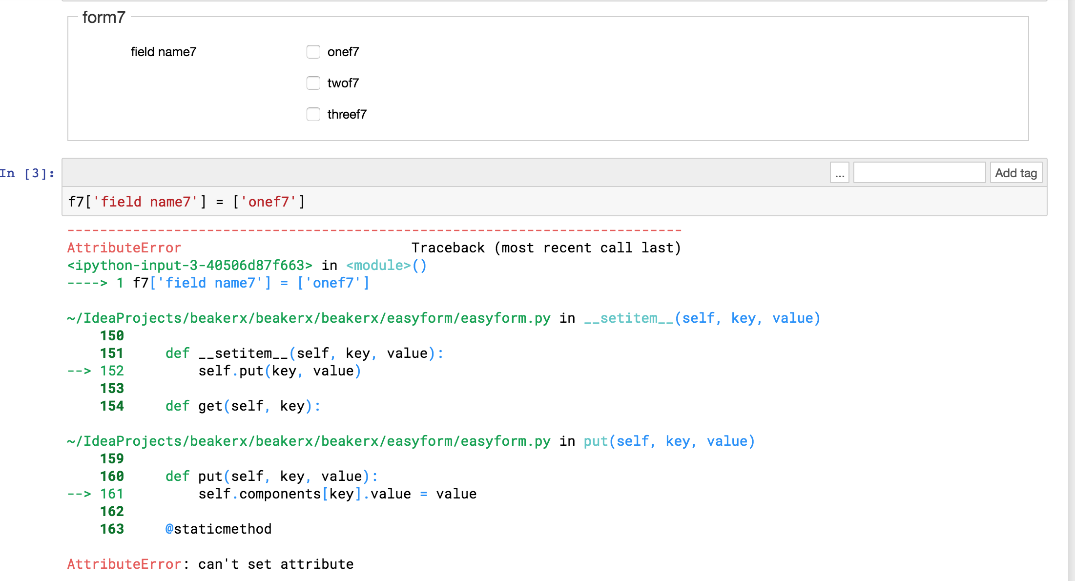Screen dimensions: 1075x581
Task: Click the field name7 label
Action: pyautogui.click(x=163, y=51)
